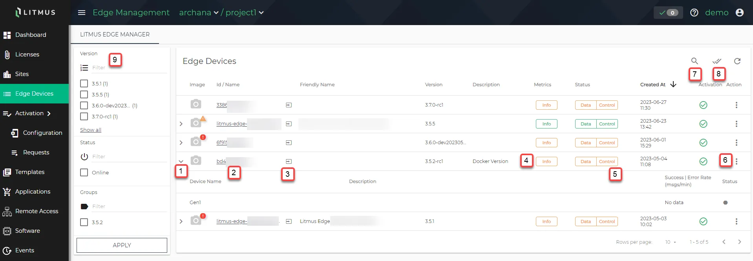Click the APPLY filter button
Image resolution: width=753 pixels, height=261 pixels.
(122, 245)
